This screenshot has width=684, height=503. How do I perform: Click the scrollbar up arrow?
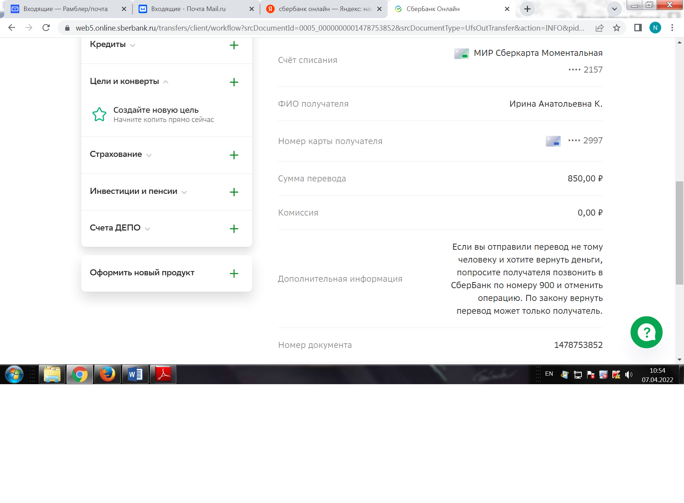(679, 42)
